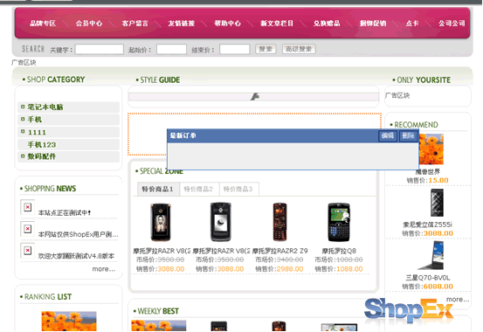Click 删除 on the 最新订单 widget
The width and height of the screenshot is (483, 332).
(x=408, y=135)
